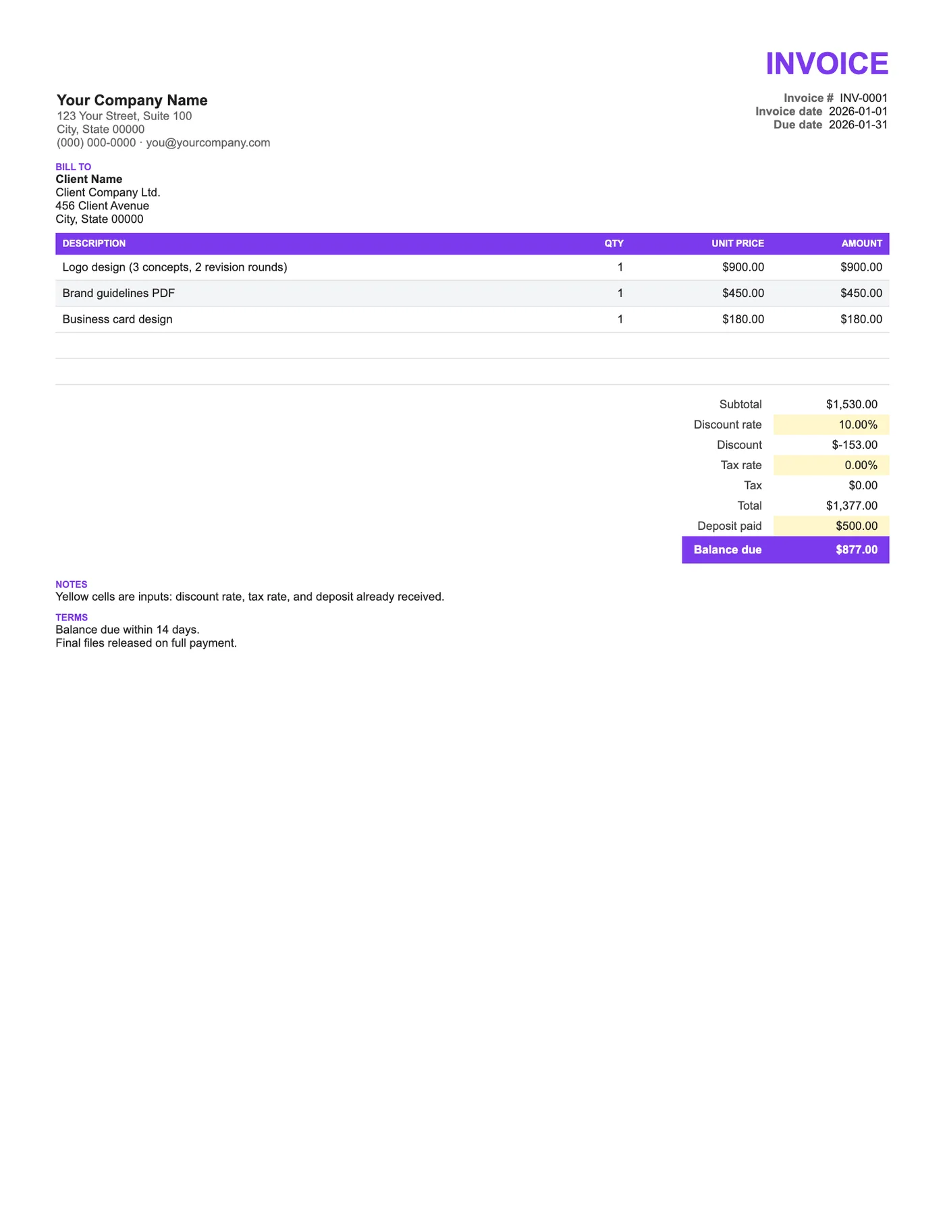Select the Client Name text
The image size is (945, 1223).
[x=89, y=179]
